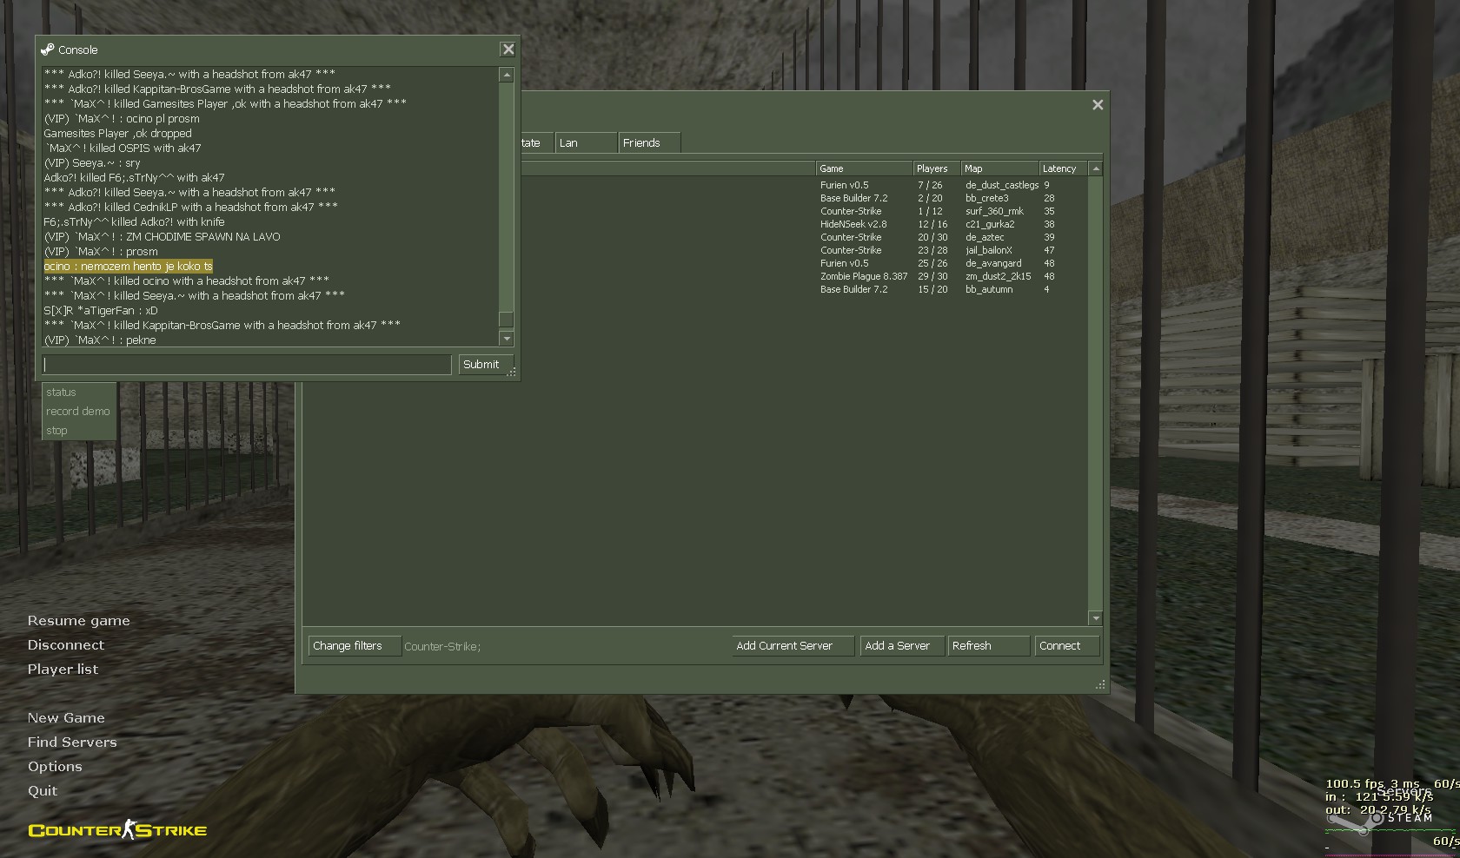Click the highlighted ocino chat line
Image resolution: width=1460 pixels, height=858 pixels.
coord(129,267)
